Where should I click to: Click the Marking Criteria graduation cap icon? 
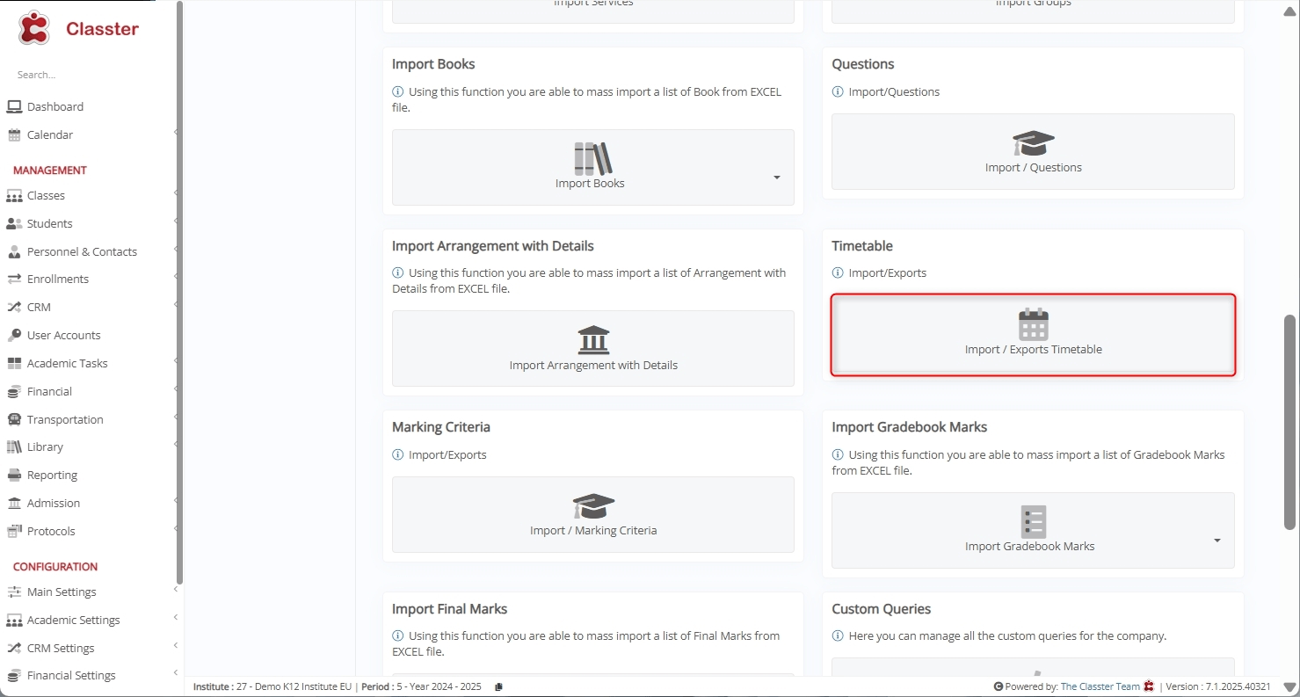[593, 506]
